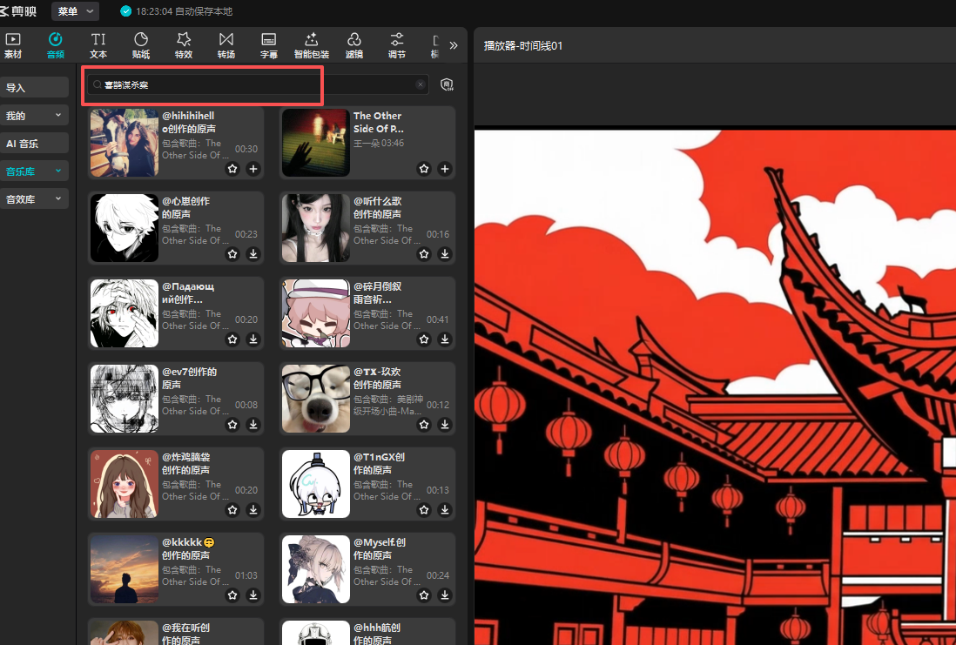The width and height of the screenshot is (956, 645).
Task: Open the 滤镜 filters panel
Action: [x=353, y=45]
